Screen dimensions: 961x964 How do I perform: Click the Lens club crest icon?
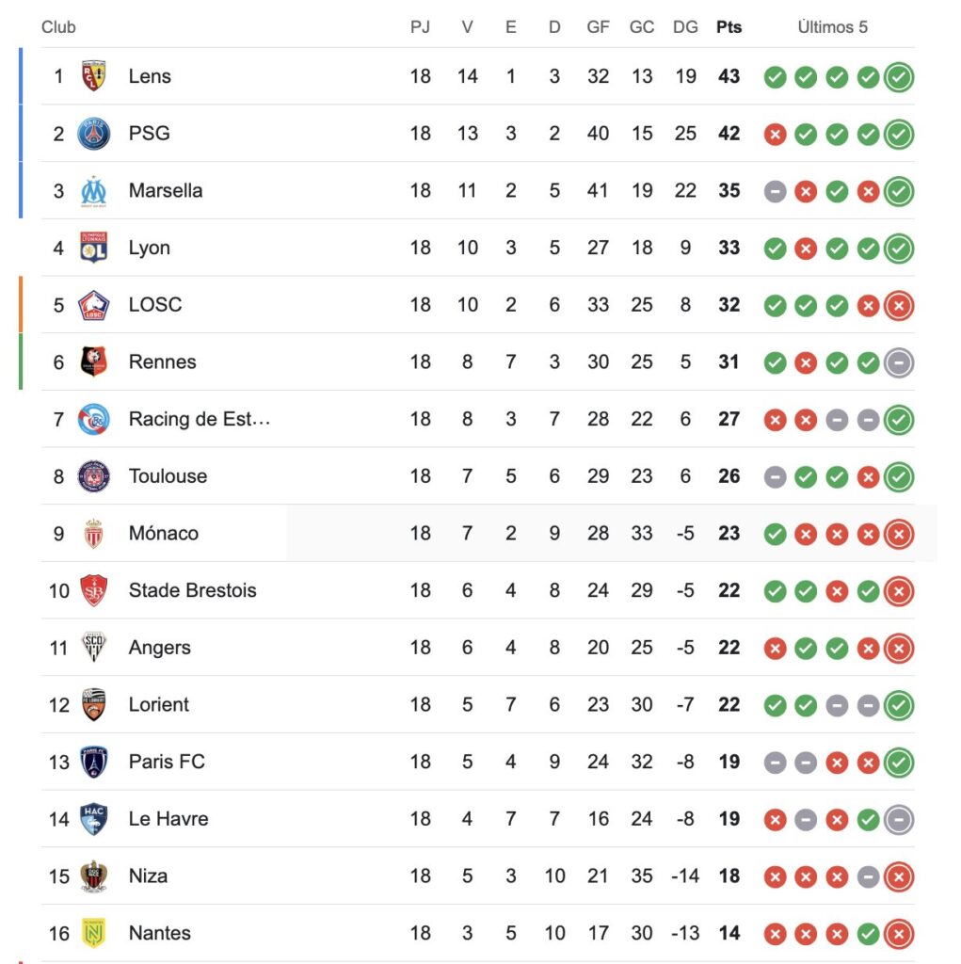(93, 76)
